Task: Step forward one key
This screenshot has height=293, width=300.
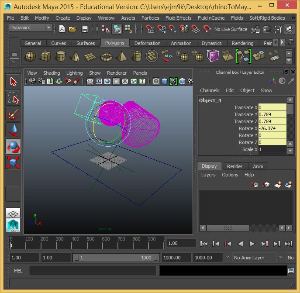Action: click(265, 244)
